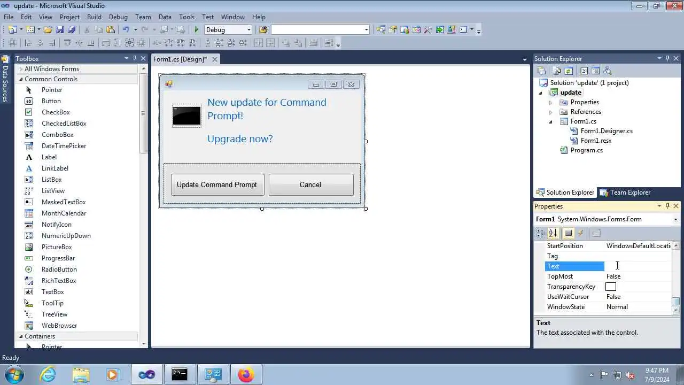The height and width of the screenshot is (385, 684).
Task: Open the File menu
Action: pos(9,17)
